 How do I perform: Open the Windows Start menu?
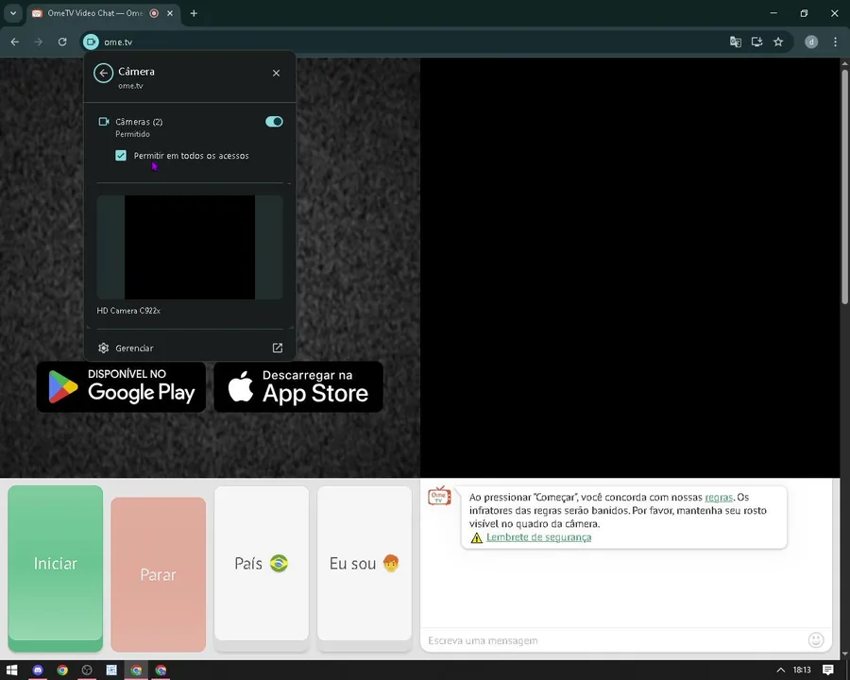coord(11,671)
